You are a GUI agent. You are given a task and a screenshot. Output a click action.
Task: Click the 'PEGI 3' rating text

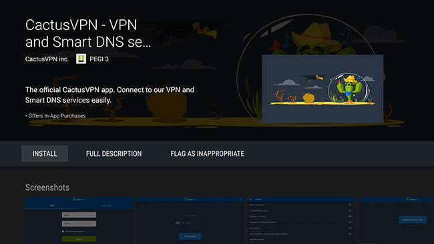pyautogui.click(x=99, y=59)
